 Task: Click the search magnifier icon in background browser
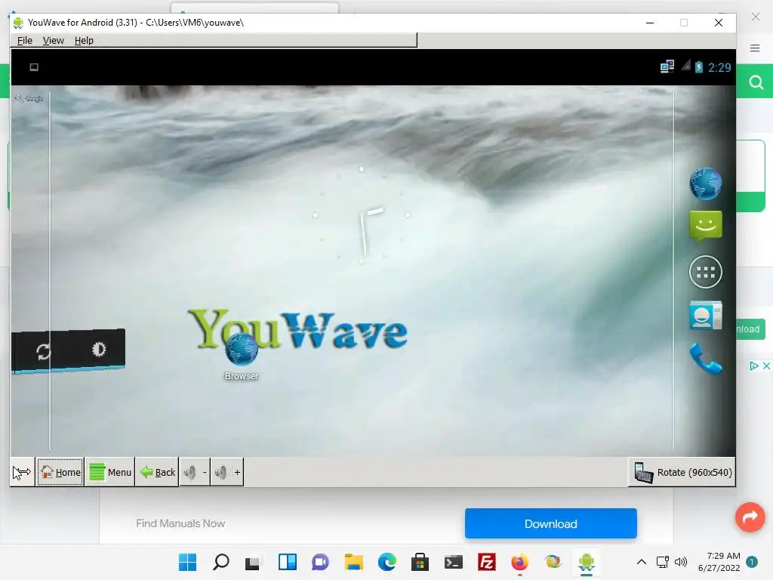click(x=756, y=82)
